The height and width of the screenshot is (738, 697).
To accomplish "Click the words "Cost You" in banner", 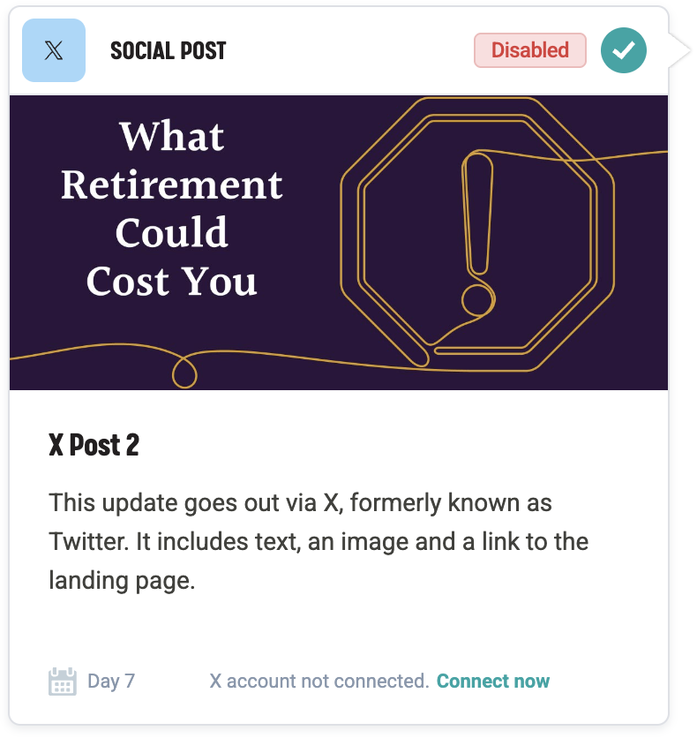I will coord(172,281).
